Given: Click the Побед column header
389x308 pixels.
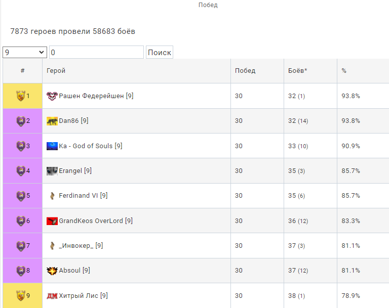Looking at the screenshot, I should [245, 71].
